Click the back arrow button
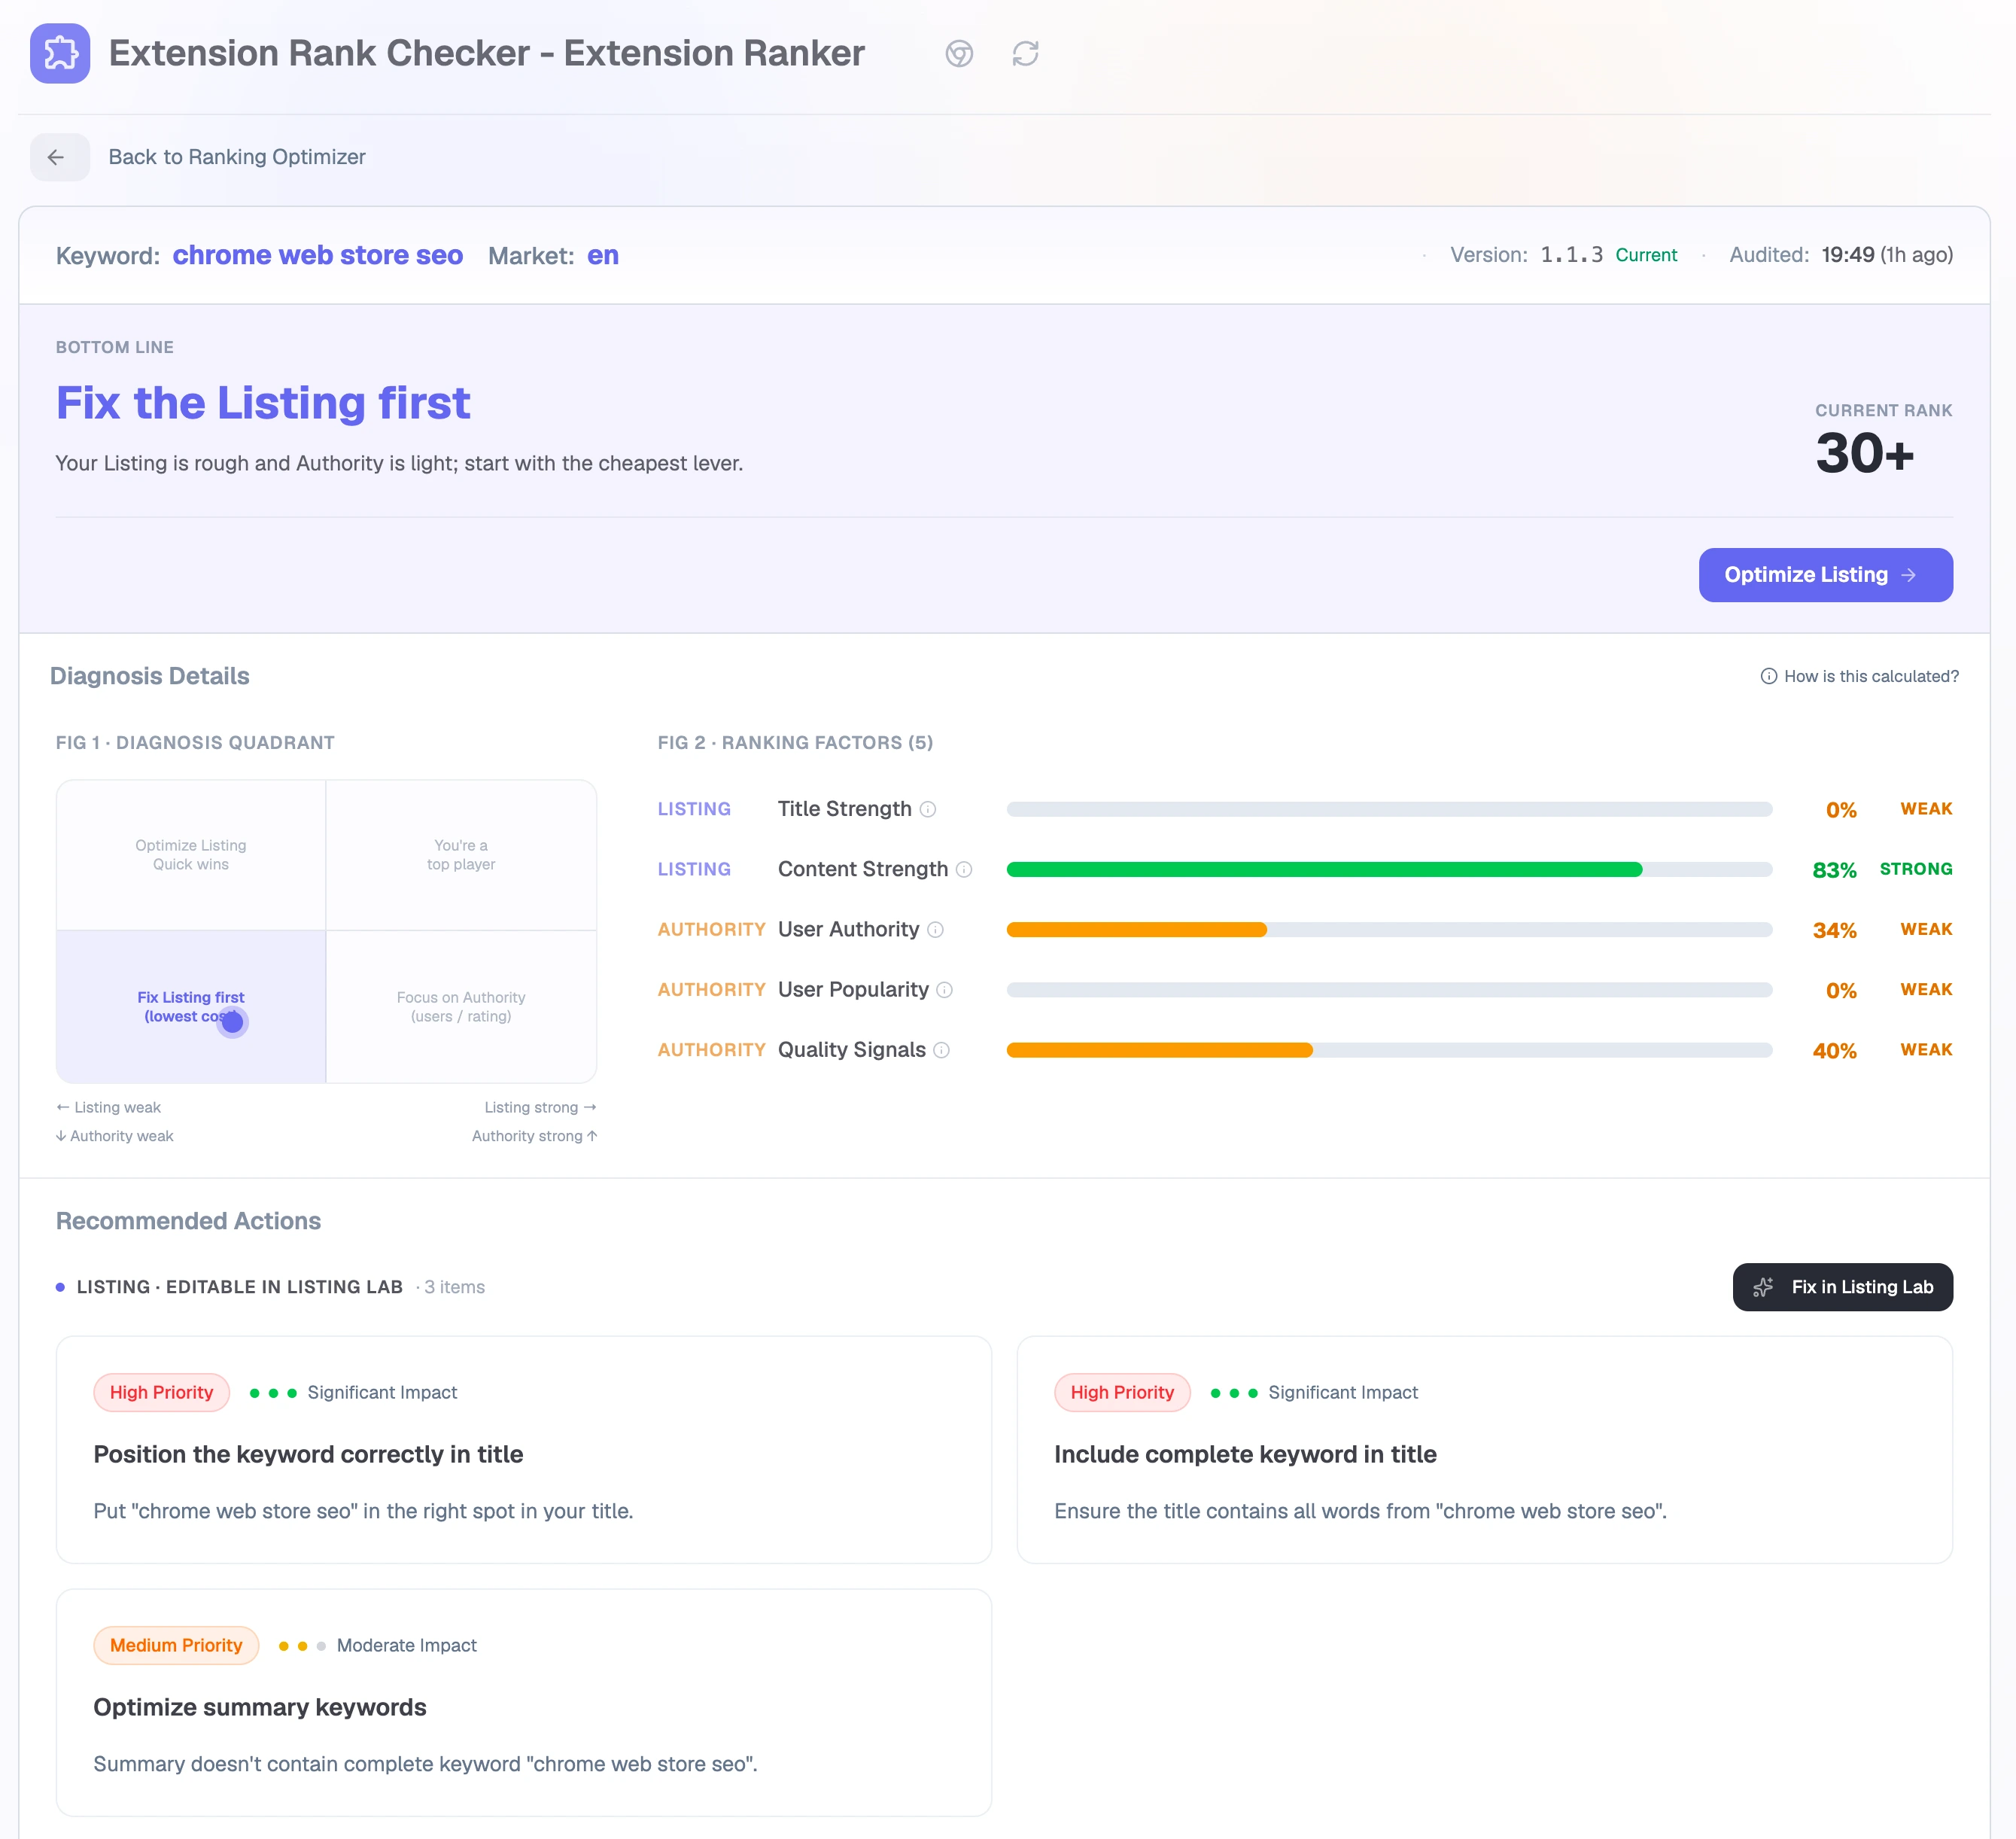This screenshot has height=1839, width=2016. tap(59, 157)
